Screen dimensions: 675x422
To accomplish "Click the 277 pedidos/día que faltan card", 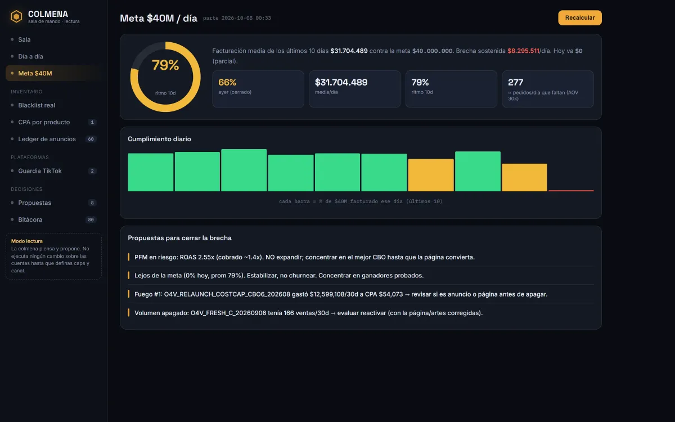I will tap(548, 89).
